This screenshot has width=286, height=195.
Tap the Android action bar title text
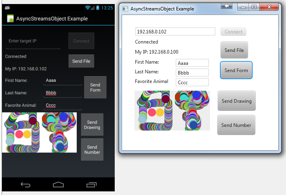pos(52,19)
